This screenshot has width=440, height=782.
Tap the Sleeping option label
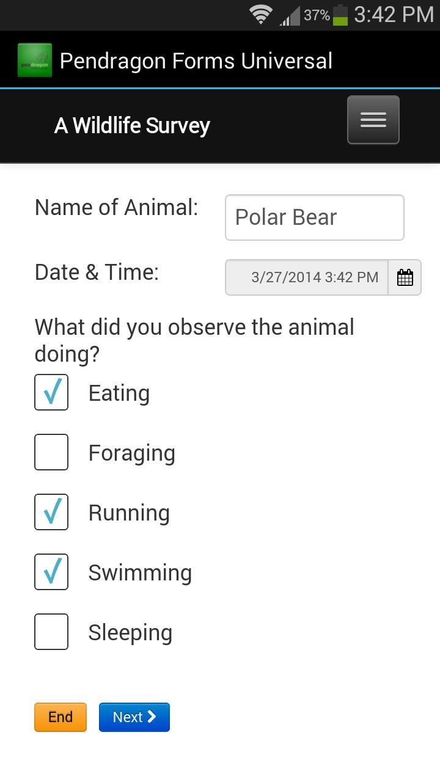click(x=130, y=633)
